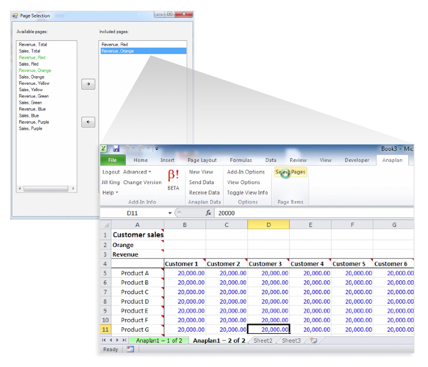Click 'Product A' row label cell

pos(138,273)
